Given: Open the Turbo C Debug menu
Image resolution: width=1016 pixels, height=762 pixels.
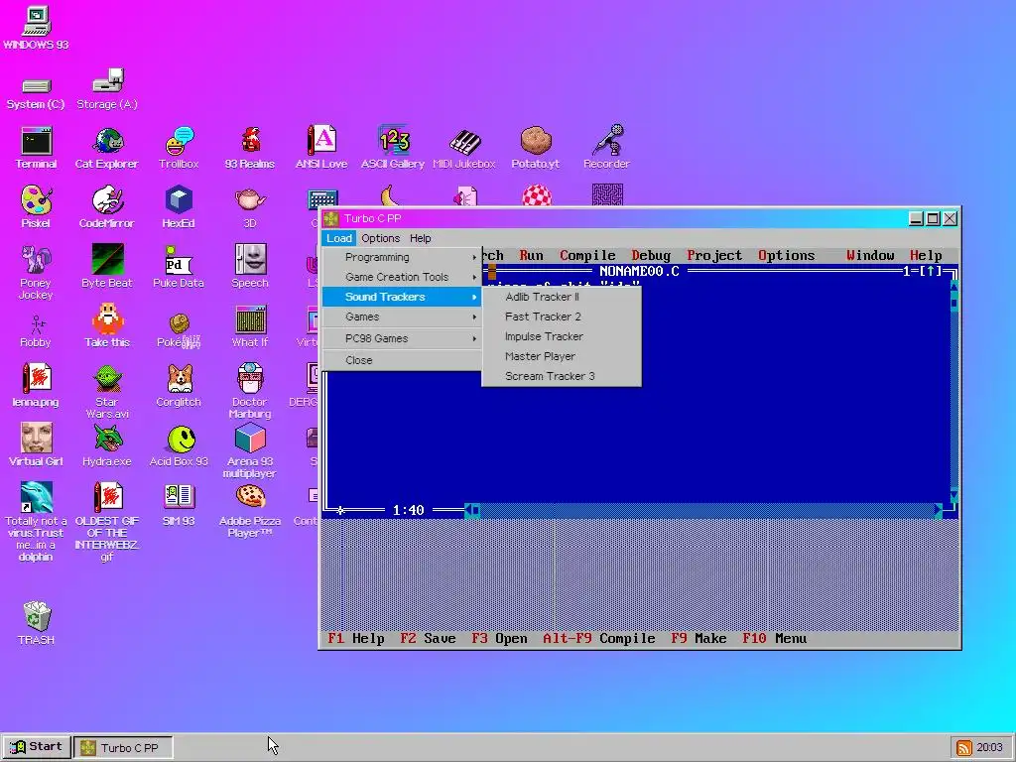Looking at the screenshot, I should [x=651, y=255].
